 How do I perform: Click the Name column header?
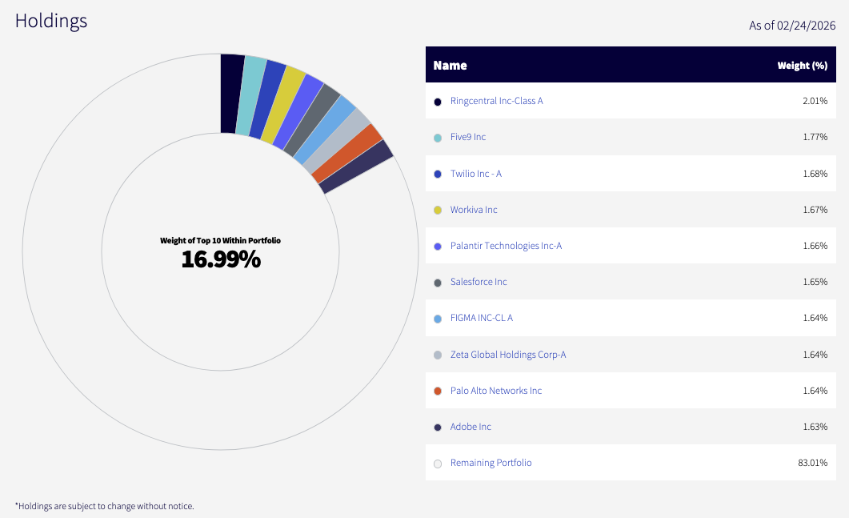point(450,66)
